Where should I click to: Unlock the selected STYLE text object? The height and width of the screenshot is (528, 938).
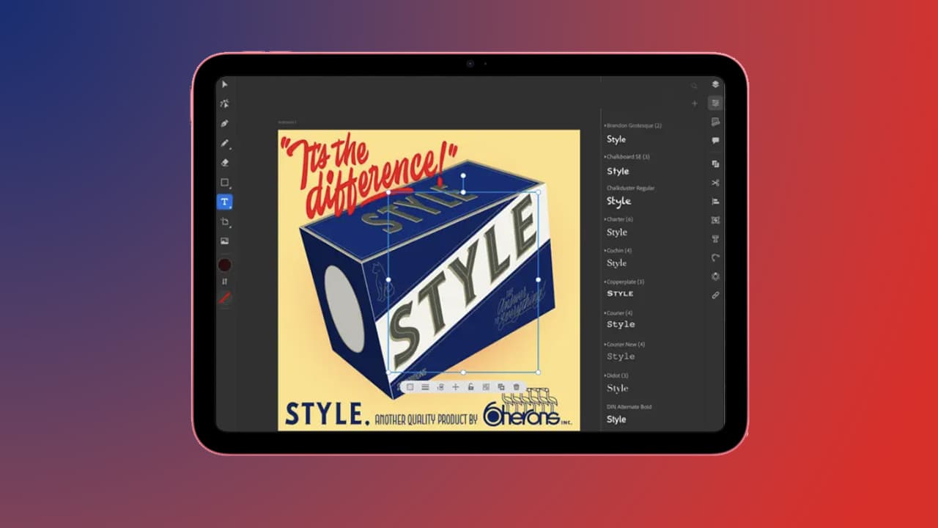471,386
